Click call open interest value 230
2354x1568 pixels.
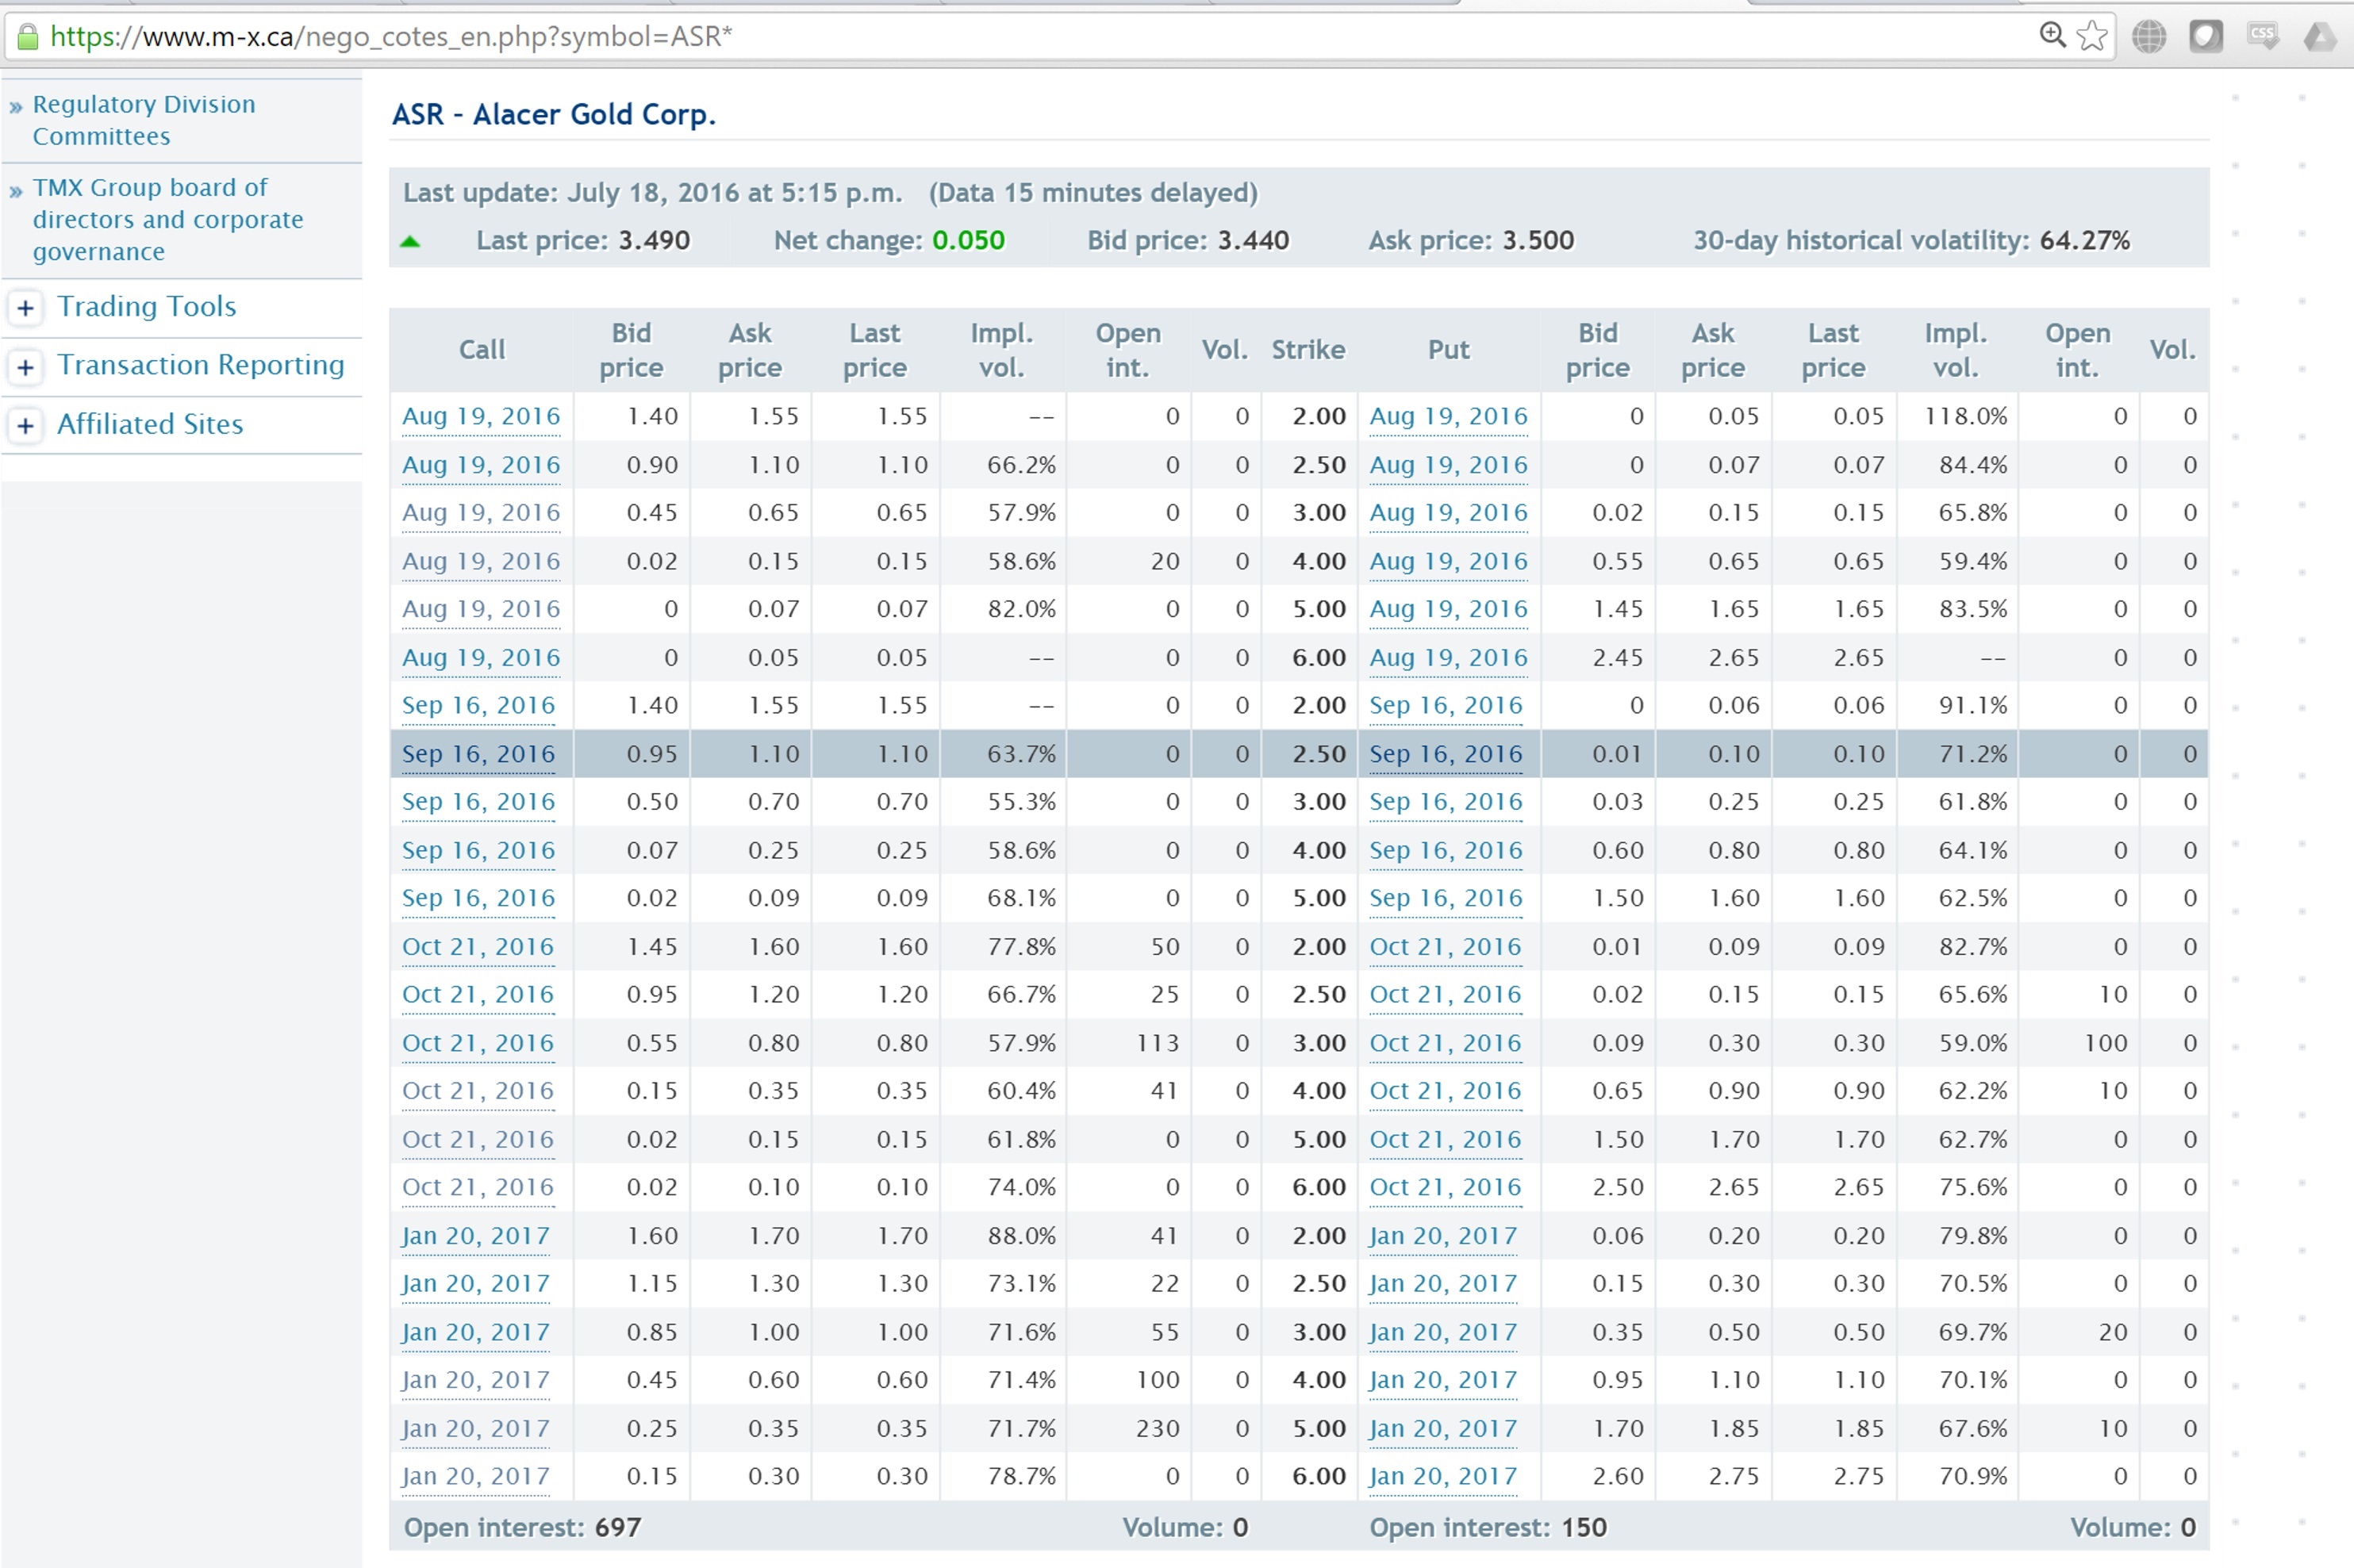pos(1158,1429)
